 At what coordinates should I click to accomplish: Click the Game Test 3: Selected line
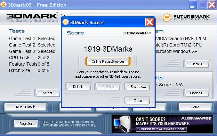point(32,51)
